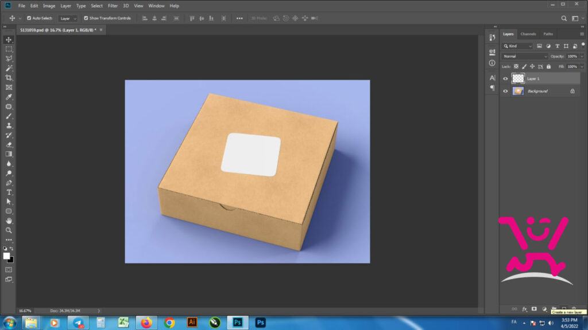Open the Info panel icon
The width and height of the screenshot is (588, 330).
[492, 63]
